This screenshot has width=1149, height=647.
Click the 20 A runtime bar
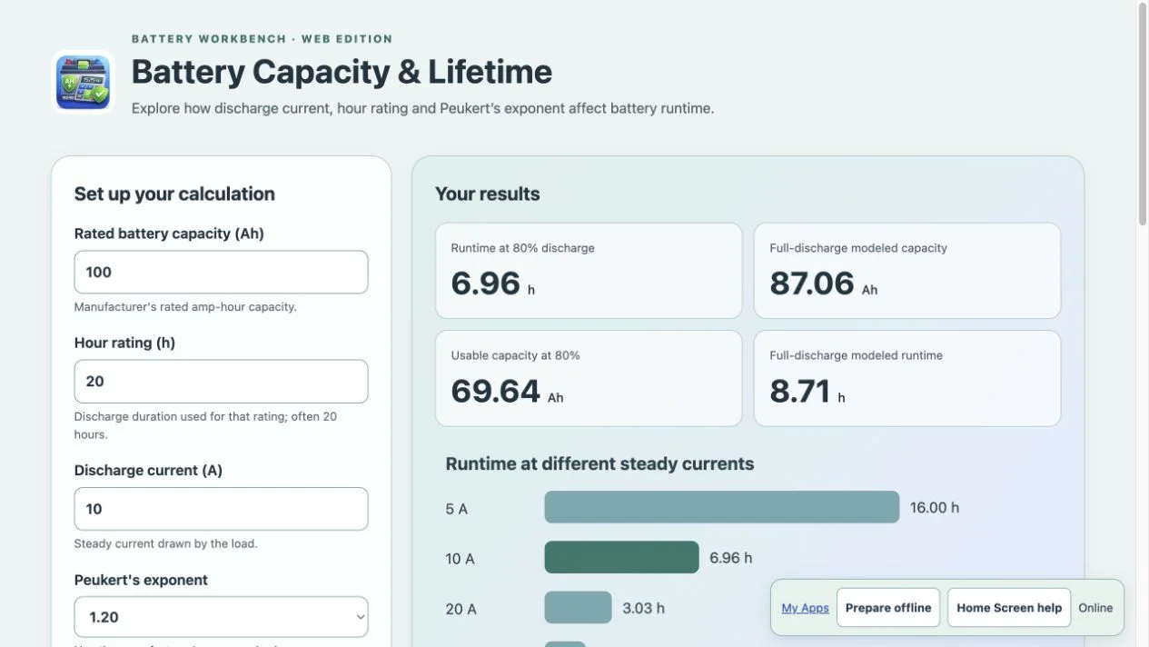pos(578,608)
